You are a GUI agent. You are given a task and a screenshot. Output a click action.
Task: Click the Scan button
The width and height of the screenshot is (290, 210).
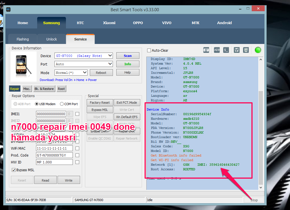click(128, 56)
